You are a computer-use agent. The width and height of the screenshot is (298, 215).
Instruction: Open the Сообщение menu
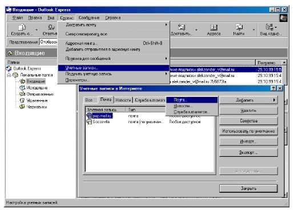point(89,18)
